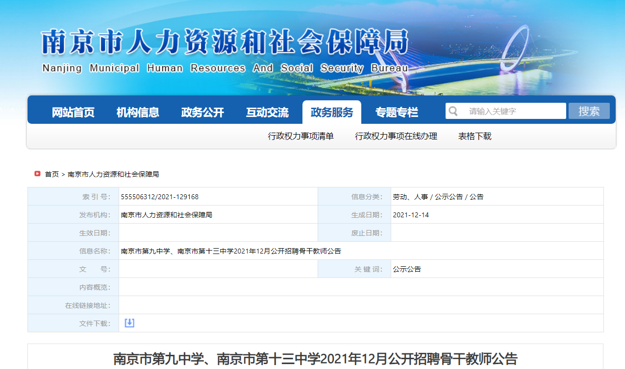Click the large bold announcement title heading

coord(315,359)
